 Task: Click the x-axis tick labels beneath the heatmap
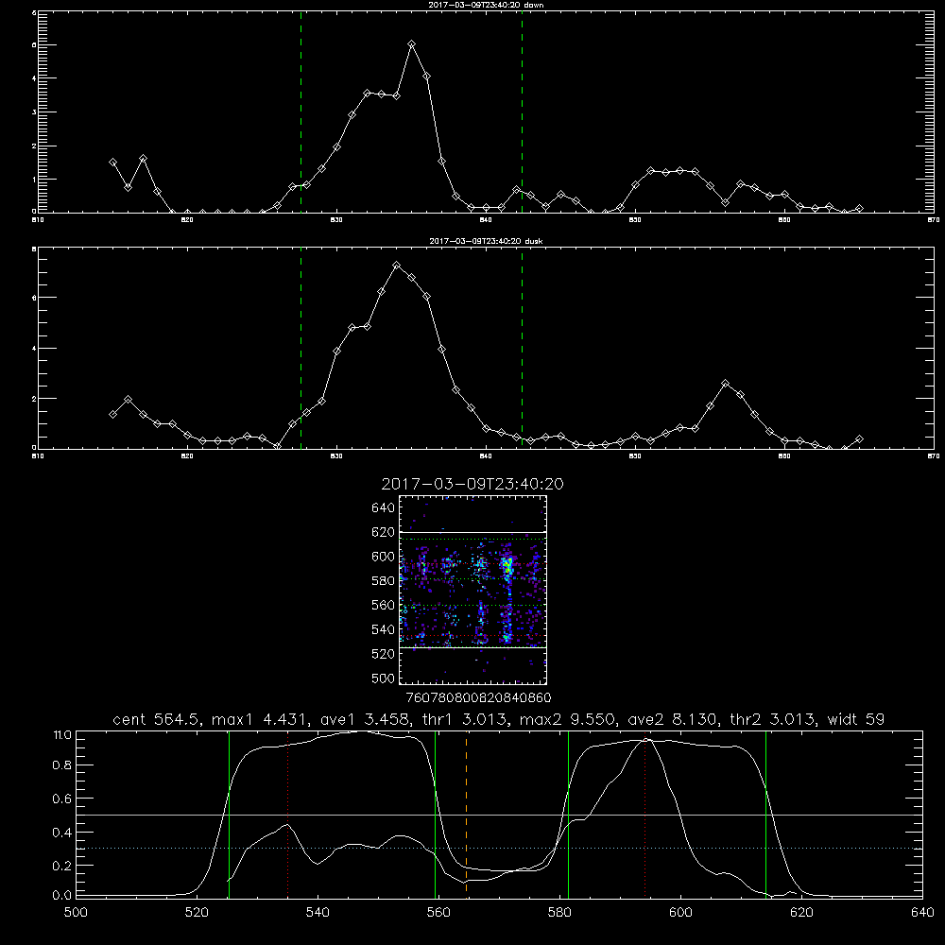tap(479, 697)
